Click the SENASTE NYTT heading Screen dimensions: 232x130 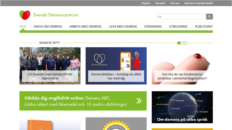point(49,43)
